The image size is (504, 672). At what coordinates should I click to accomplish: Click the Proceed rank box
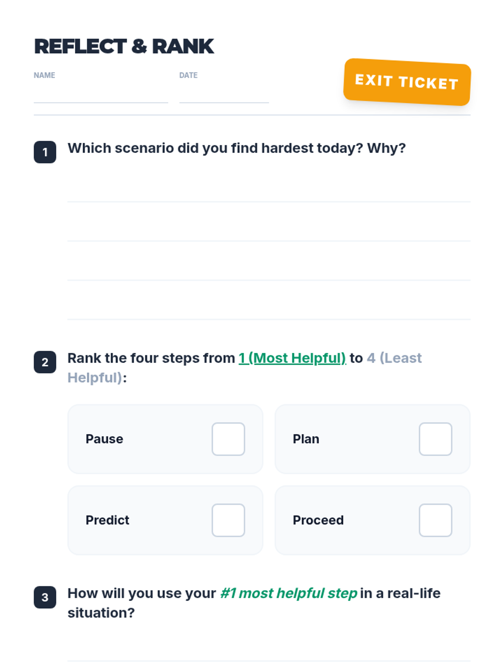point(435,520)
